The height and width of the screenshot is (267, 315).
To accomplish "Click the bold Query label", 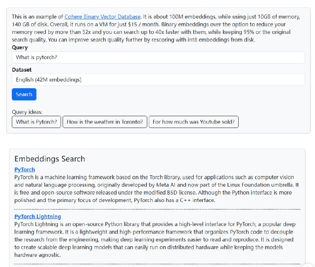I will pos(20,48).
